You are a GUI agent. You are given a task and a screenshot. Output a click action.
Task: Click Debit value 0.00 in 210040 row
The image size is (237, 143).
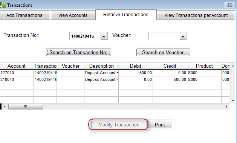click(136, 79)
